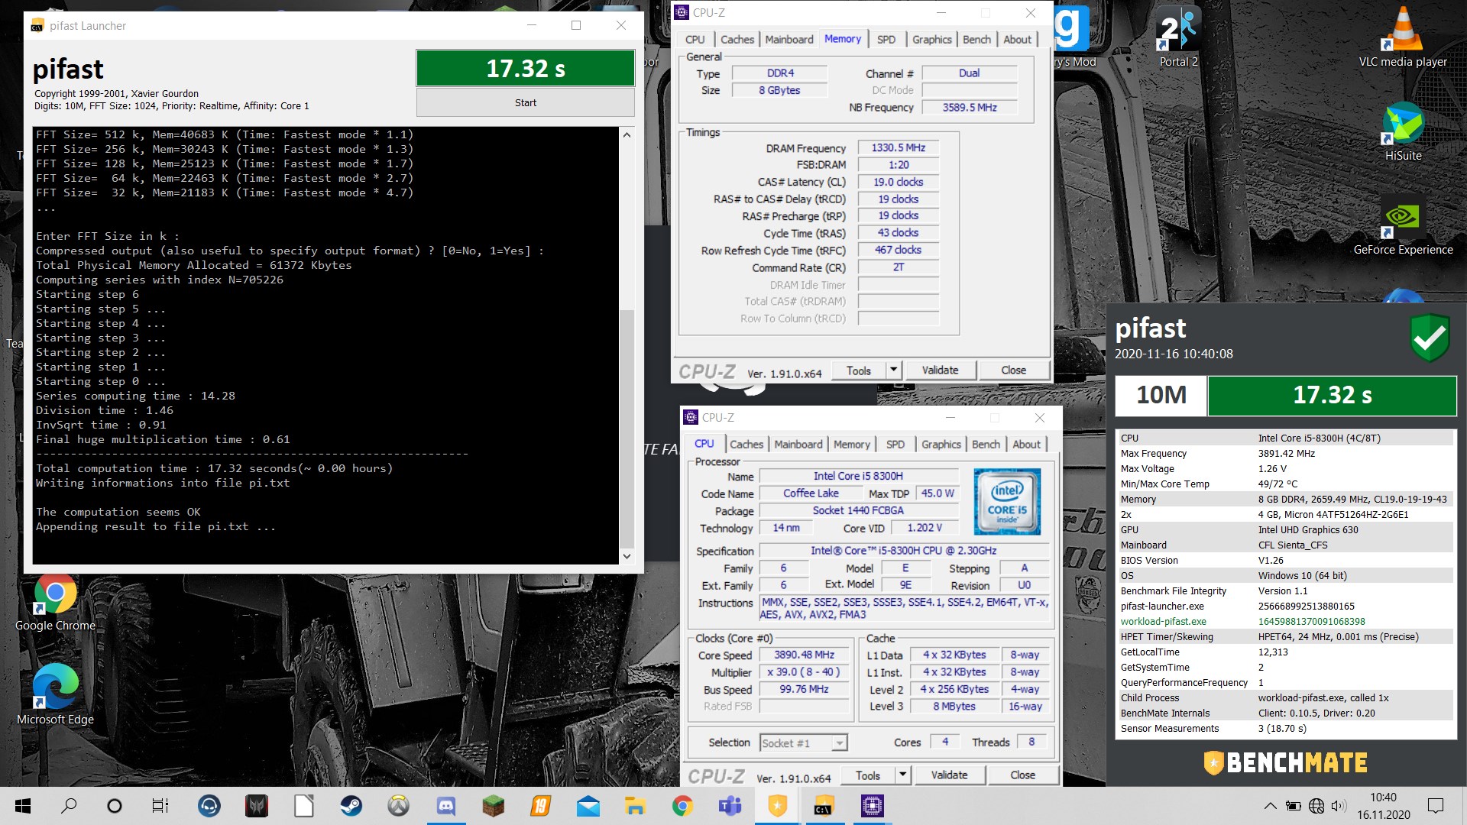Screen dimensions: 1467x825
Task: Click pifast console scrollbar down arrow
Action: click(627, 556)
